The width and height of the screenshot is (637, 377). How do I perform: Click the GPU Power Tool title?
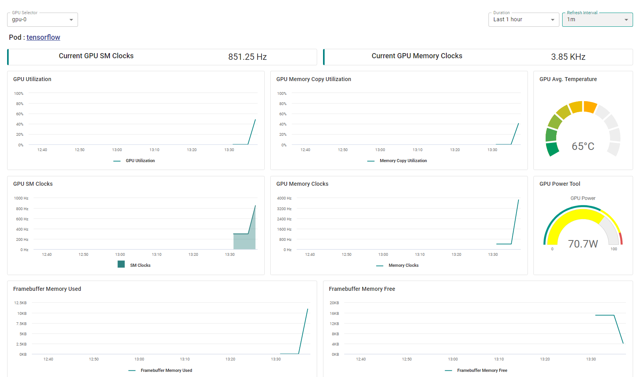tap(560, 184)
